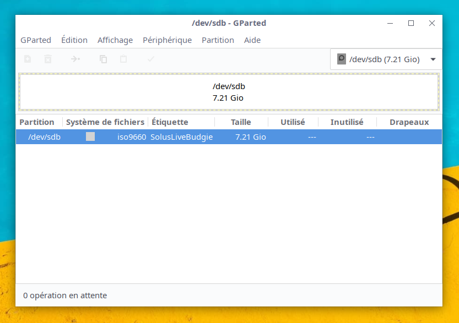Screen dimensions: 459x323
Task: Click the Taille column header
Action: (241, 122)
